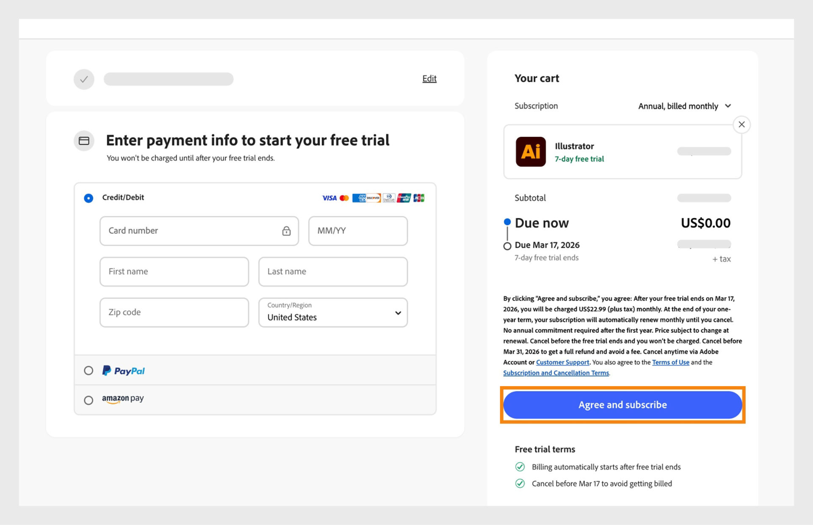The width and height of the screenshot is (813, 525).
Task: Click the Discover card icon
Action: [373, 198]
